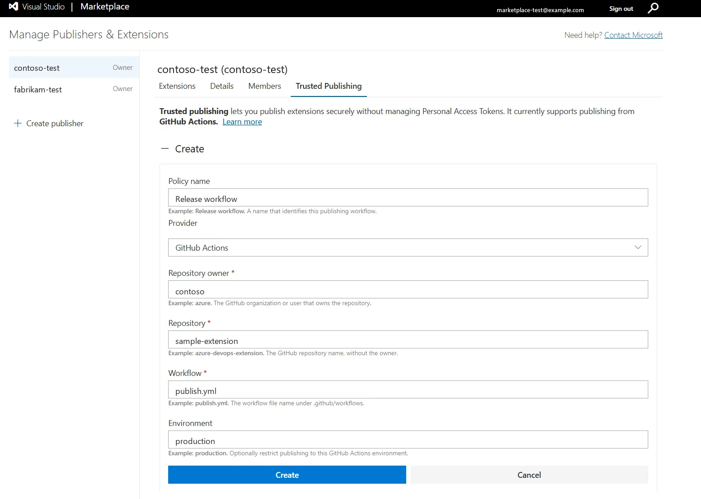Viewport: 701px width, 499px height.
Task: Follow the Learn more link
Action: [x=242, y=122]
